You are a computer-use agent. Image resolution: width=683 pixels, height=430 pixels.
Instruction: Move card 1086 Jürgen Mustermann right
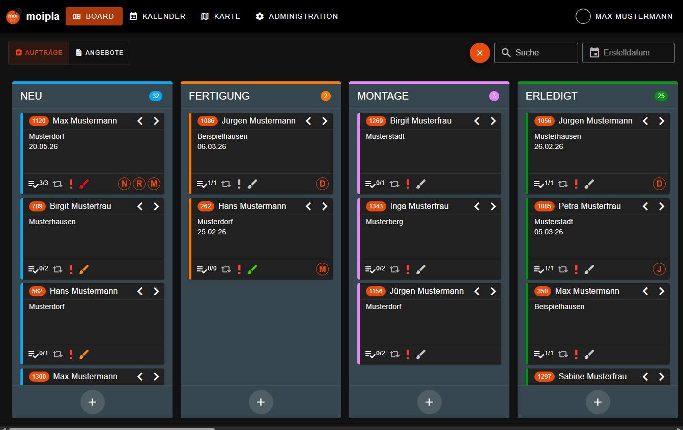point(325,121)
